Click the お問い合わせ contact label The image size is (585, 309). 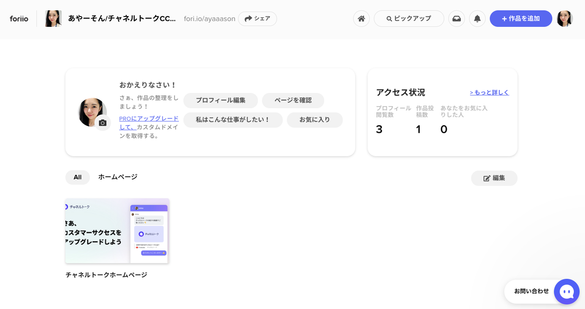tap(531, 291)
